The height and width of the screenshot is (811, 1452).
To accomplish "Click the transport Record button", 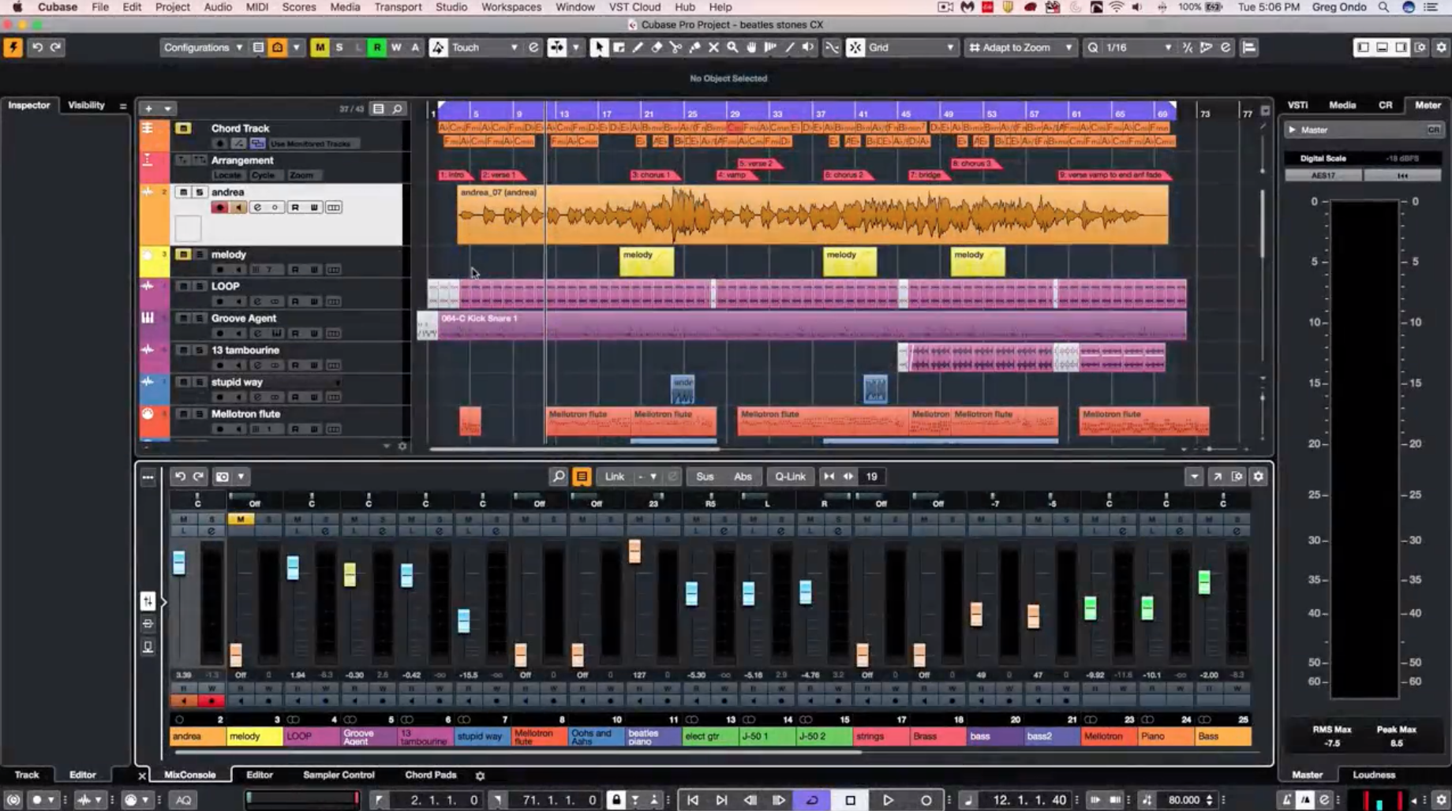I will 926,800.
